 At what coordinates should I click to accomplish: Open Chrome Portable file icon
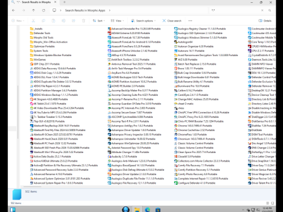click(175, 126)
